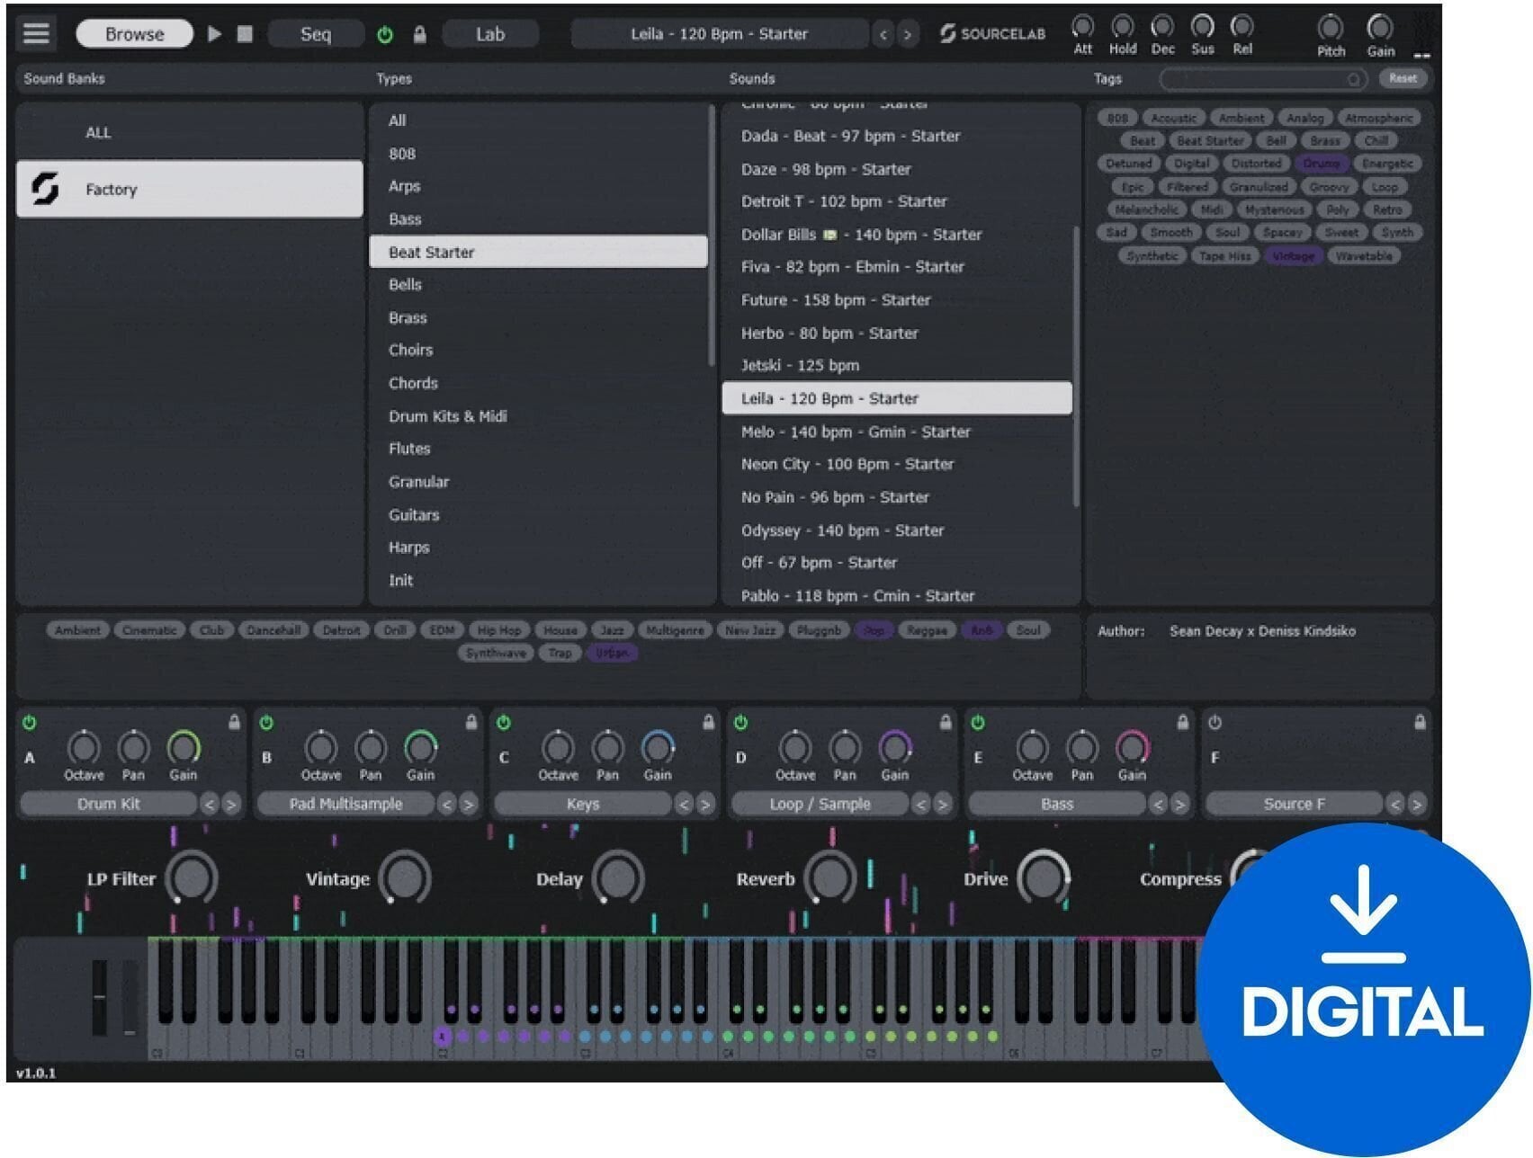The width and height of the screenshot is (1533, 1158).
Task: Open the global lock icon next to Seq
Action: (x=419, y=33)
